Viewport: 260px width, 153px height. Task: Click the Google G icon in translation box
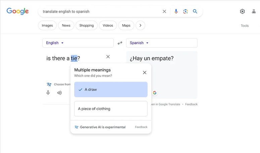pyautogui.click(x=155, y=93)
